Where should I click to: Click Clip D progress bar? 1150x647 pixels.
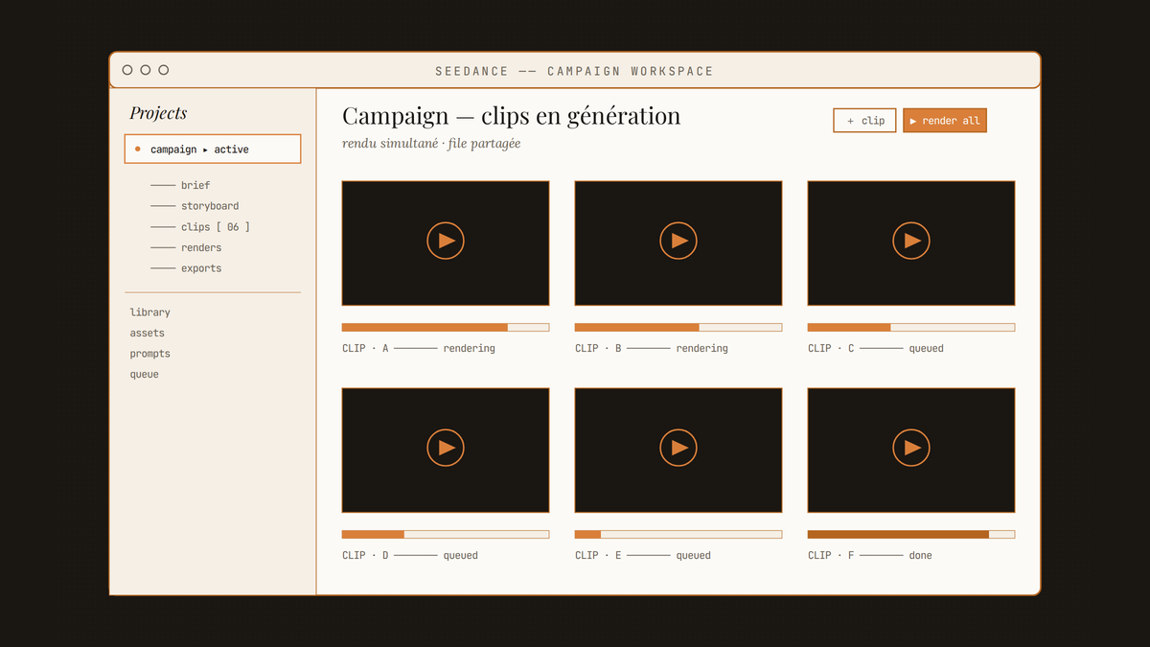pos(446,535)
